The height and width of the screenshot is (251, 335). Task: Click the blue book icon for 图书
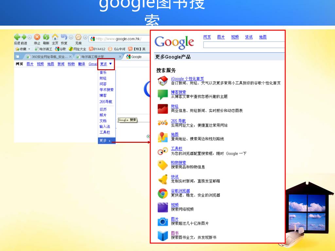pyautogui.click(x=163, y=236)
